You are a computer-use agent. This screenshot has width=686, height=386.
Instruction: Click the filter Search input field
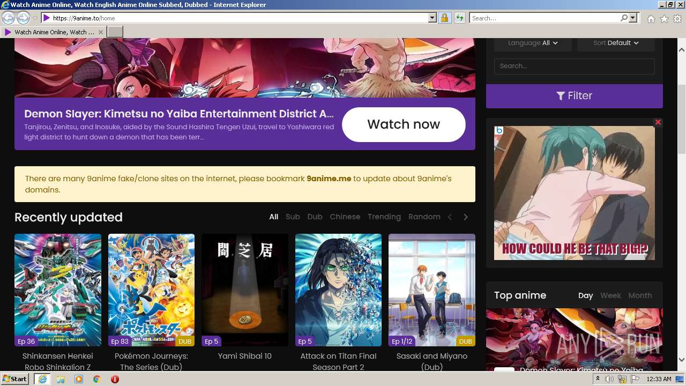(x=574, y=66)
